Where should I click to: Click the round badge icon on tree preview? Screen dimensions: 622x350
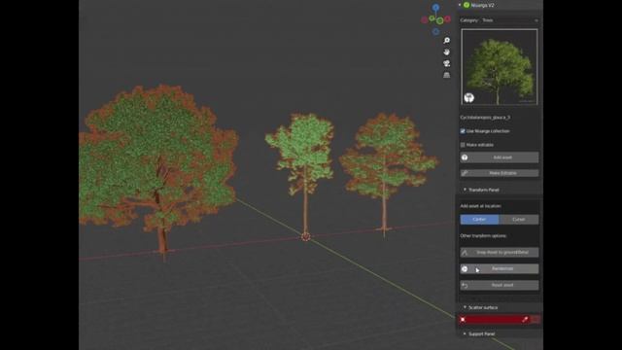pos(468,97)
